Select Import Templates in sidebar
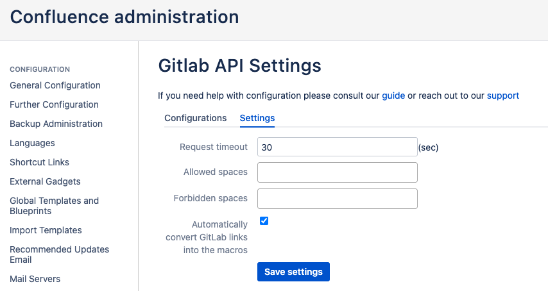 click(x=46, y=230)
